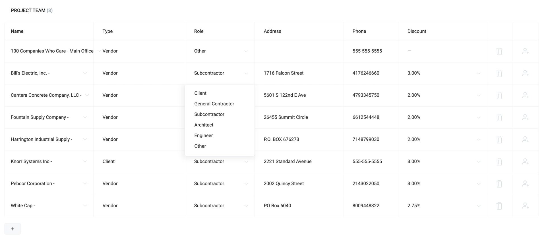Click add-person icon for Harrington Industrial Supply
The image size is (546, 241).
click(x=526, y=139)
